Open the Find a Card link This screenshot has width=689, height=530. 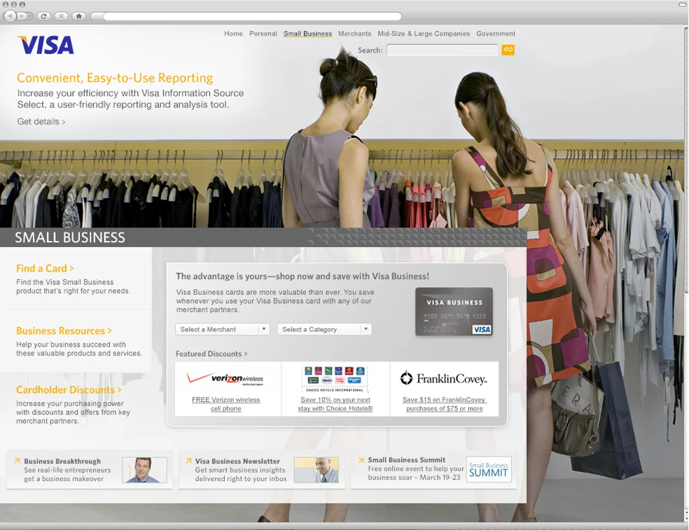(45, 268)
